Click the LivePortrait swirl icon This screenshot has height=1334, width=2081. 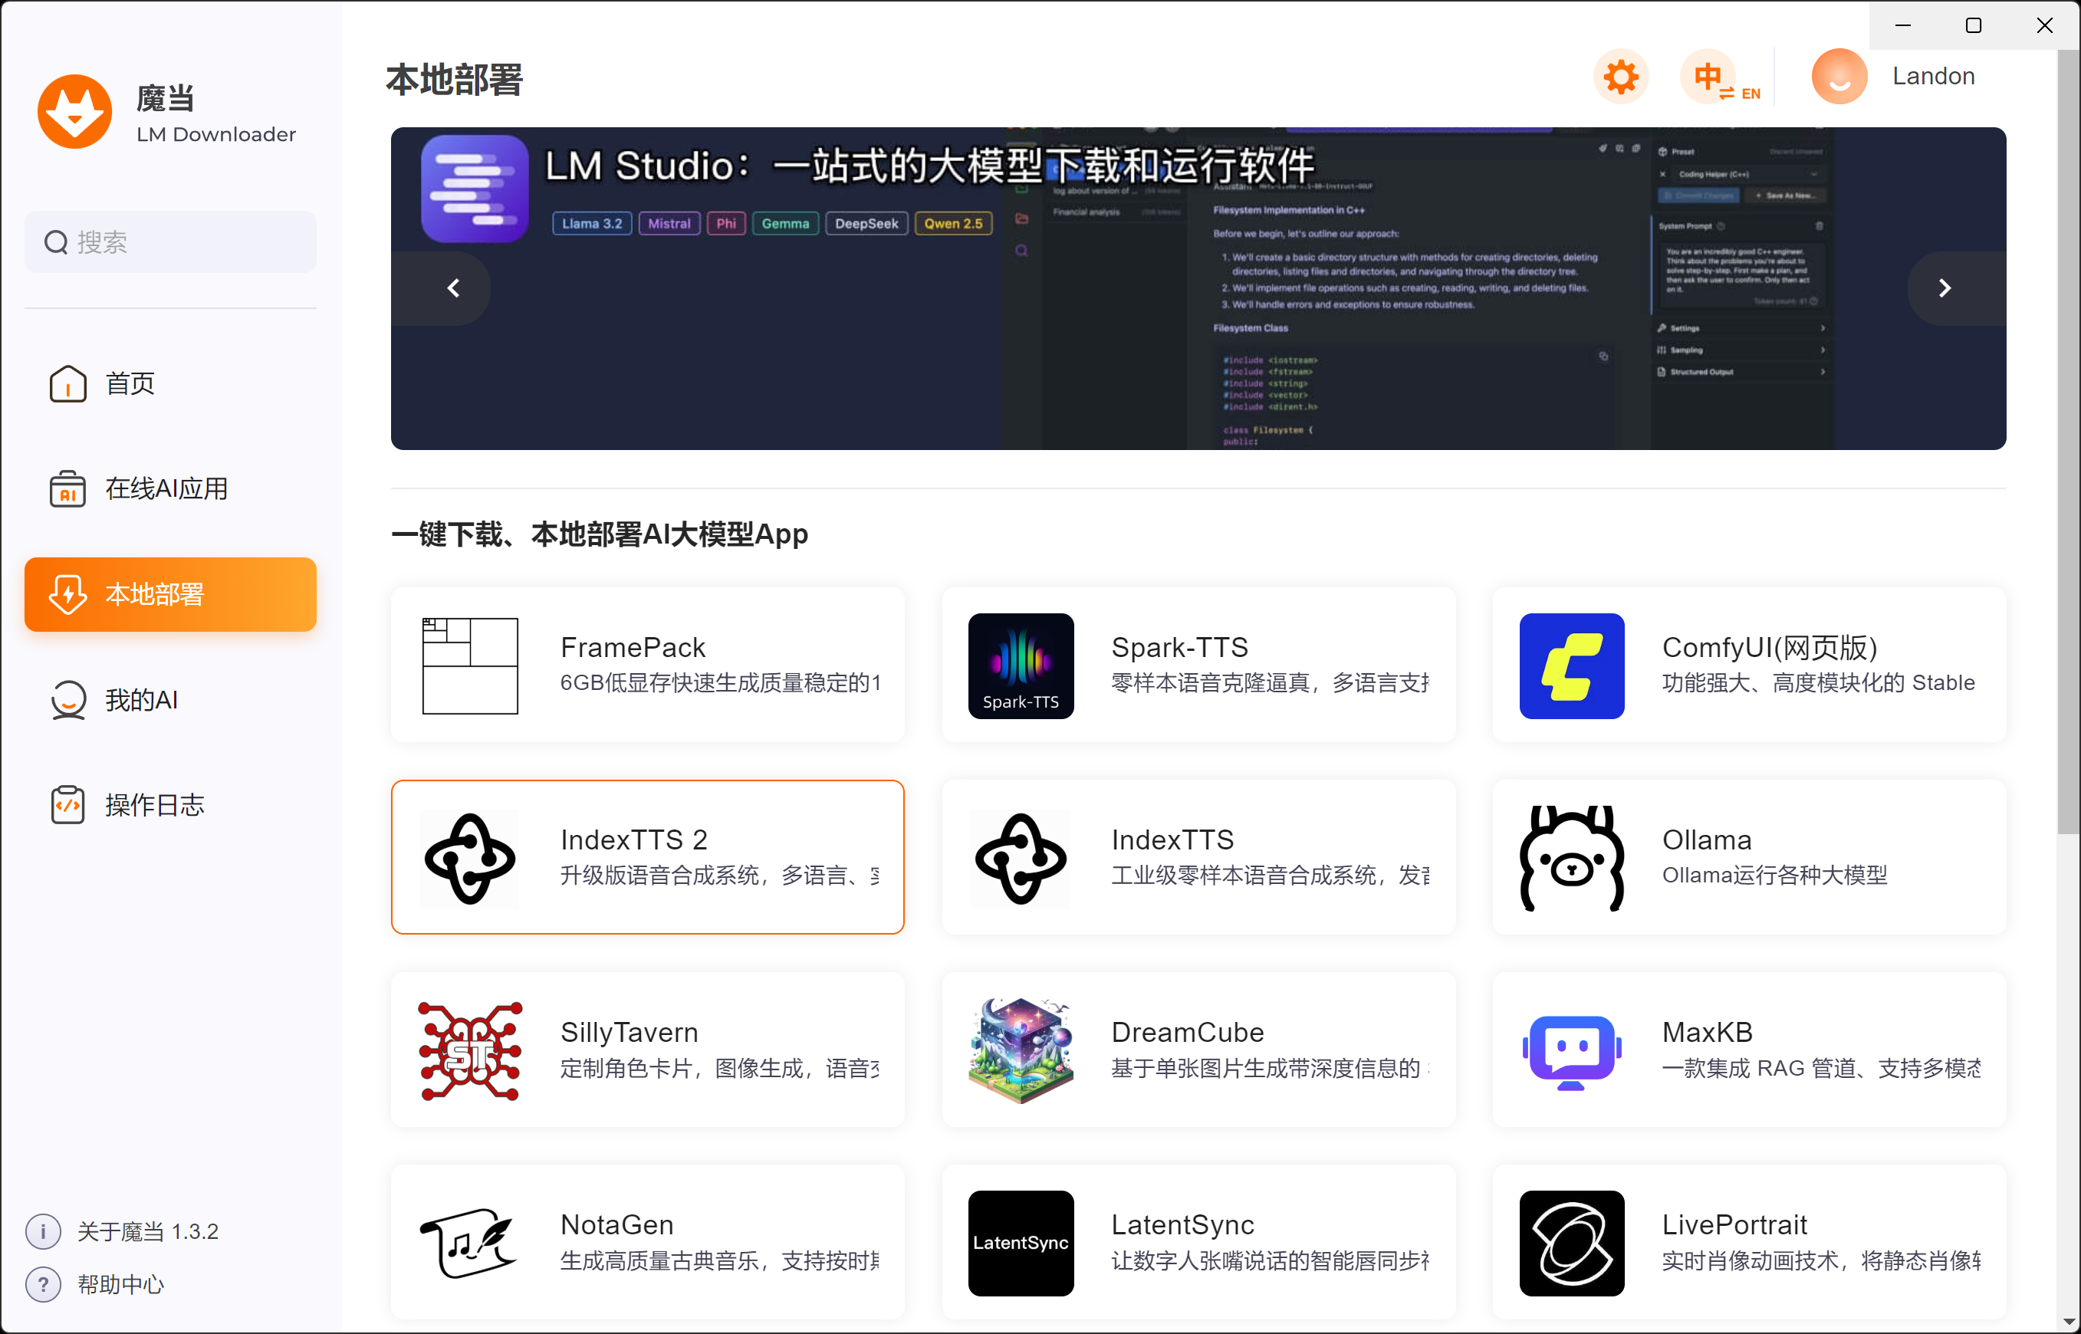click(x=1572, y=1244)
